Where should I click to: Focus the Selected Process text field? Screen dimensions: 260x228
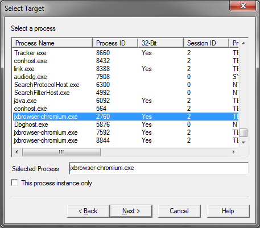pyautogui.click(x=159, y=168)
